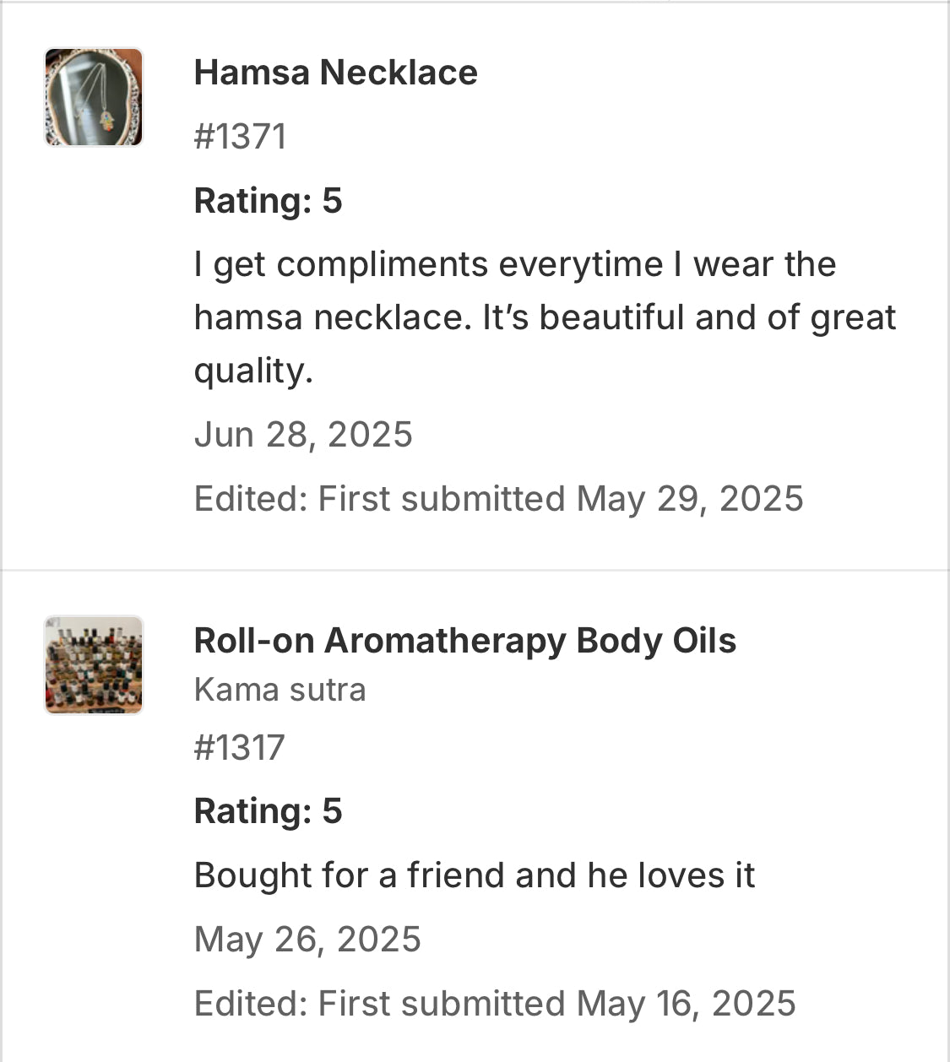Click the May 29, 2025 first-submitted date
The height and width of the screenshot is (1062, 950).
tap(689, 499)
